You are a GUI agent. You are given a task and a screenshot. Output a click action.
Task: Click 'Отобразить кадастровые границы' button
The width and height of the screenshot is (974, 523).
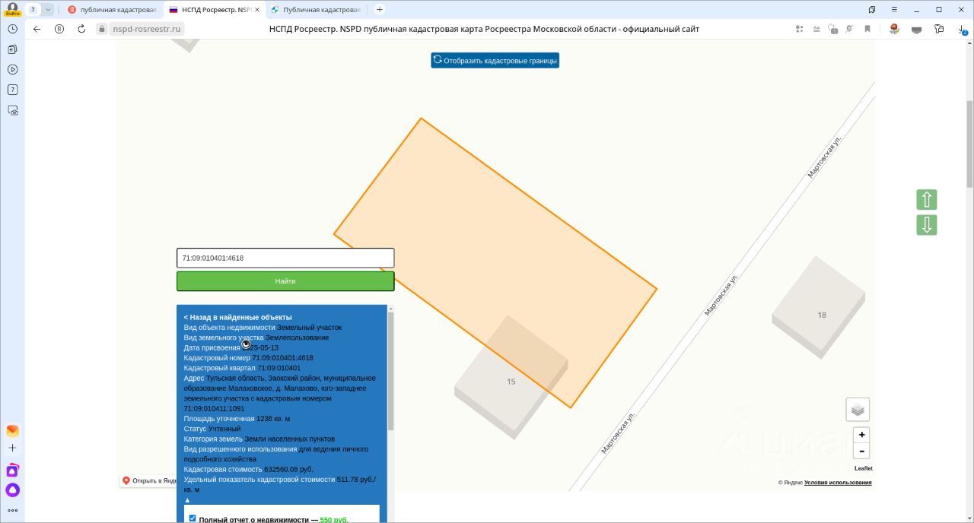click(495, 60)
